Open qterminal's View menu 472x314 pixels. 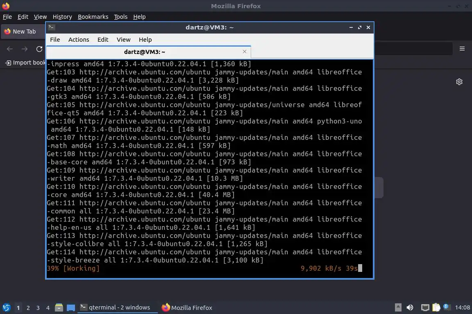[x=123, y=40]
